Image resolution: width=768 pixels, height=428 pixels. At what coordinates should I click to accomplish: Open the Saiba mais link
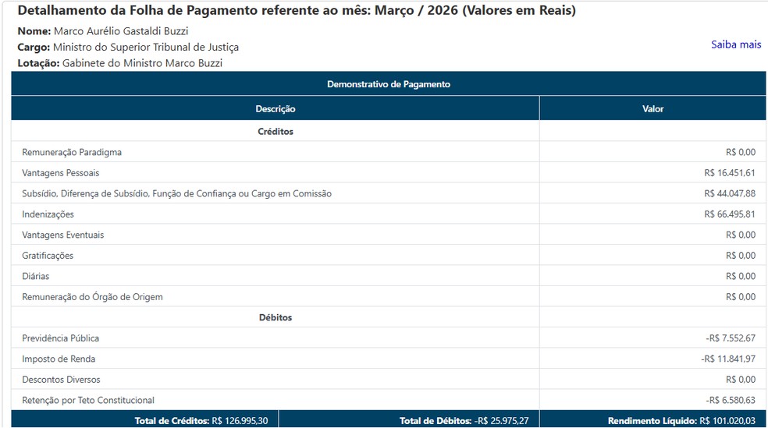(736, 44)
